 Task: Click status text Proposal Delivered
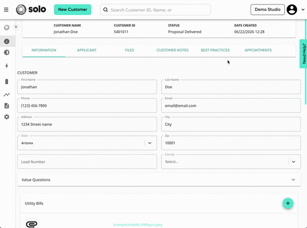tap(184, 31)
